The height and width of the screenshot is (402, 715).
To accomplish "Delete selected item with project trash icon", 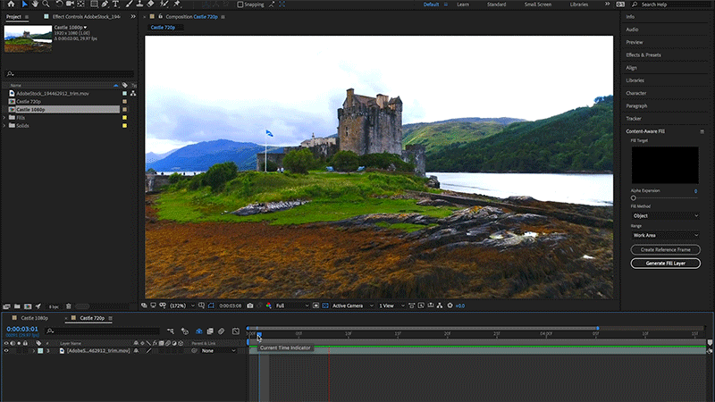I will (x=69, y=306).
